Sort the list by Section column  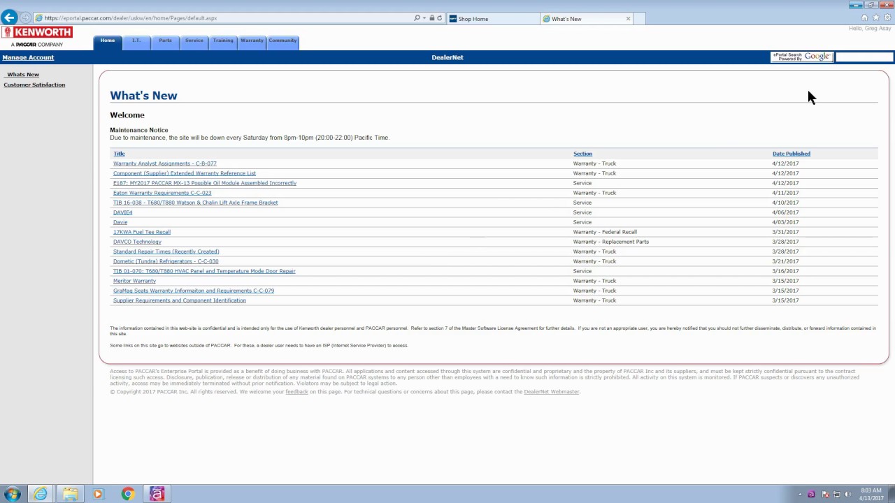582,154
